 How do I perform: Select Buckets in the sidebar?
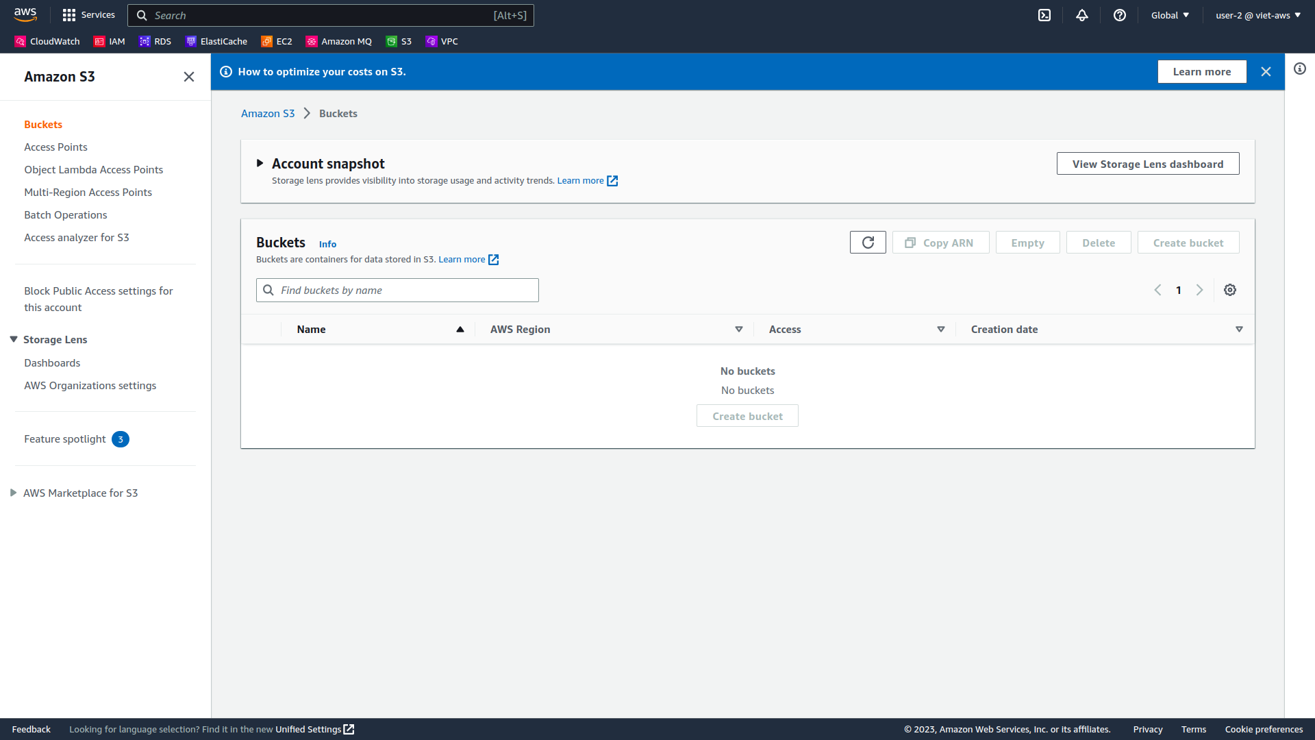43,125
